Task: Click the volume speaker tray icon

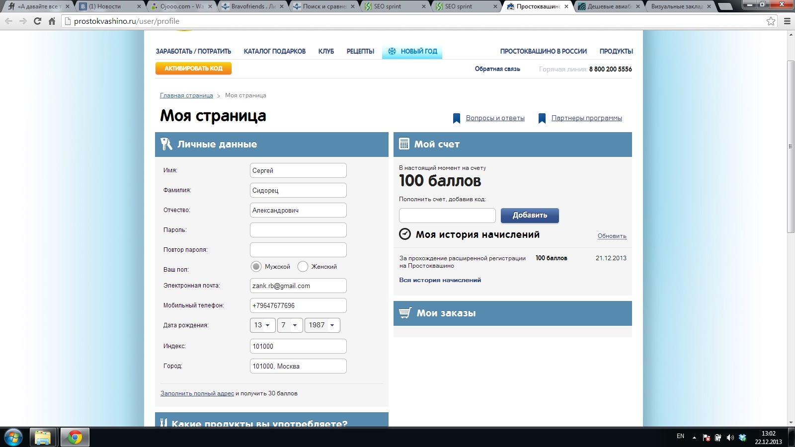Action: [730, 438]
